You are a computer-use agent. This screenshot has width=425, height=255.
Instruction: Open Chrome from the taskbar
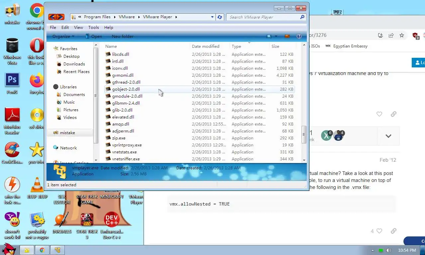42,250
